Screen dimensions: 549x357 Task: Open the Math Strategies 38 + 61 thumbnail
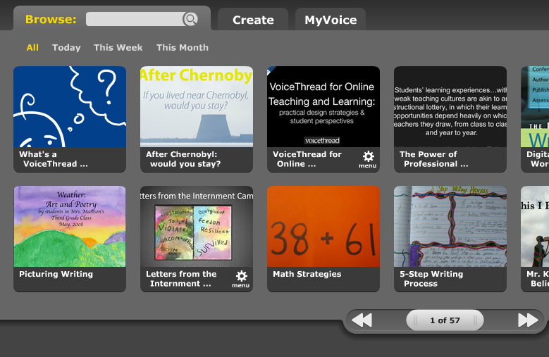[323, 226]
